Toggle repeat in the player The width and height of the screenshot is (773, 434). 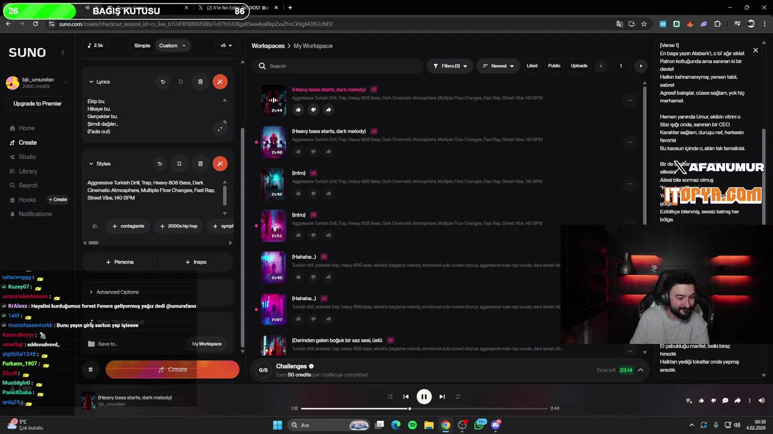(458, 397)
